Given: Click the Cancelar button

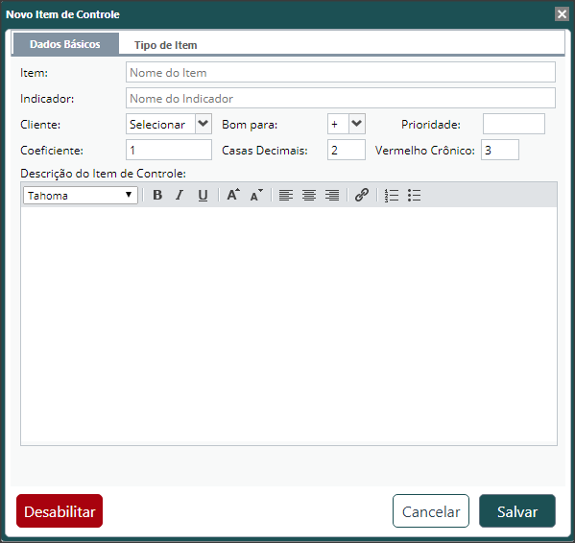Looking at the screenshot, I should tap(431, 511).
